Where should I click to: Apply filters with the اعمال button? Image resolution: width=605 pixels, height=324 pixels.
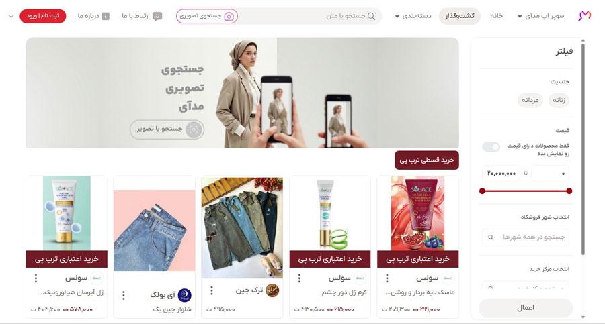(526, 308)
